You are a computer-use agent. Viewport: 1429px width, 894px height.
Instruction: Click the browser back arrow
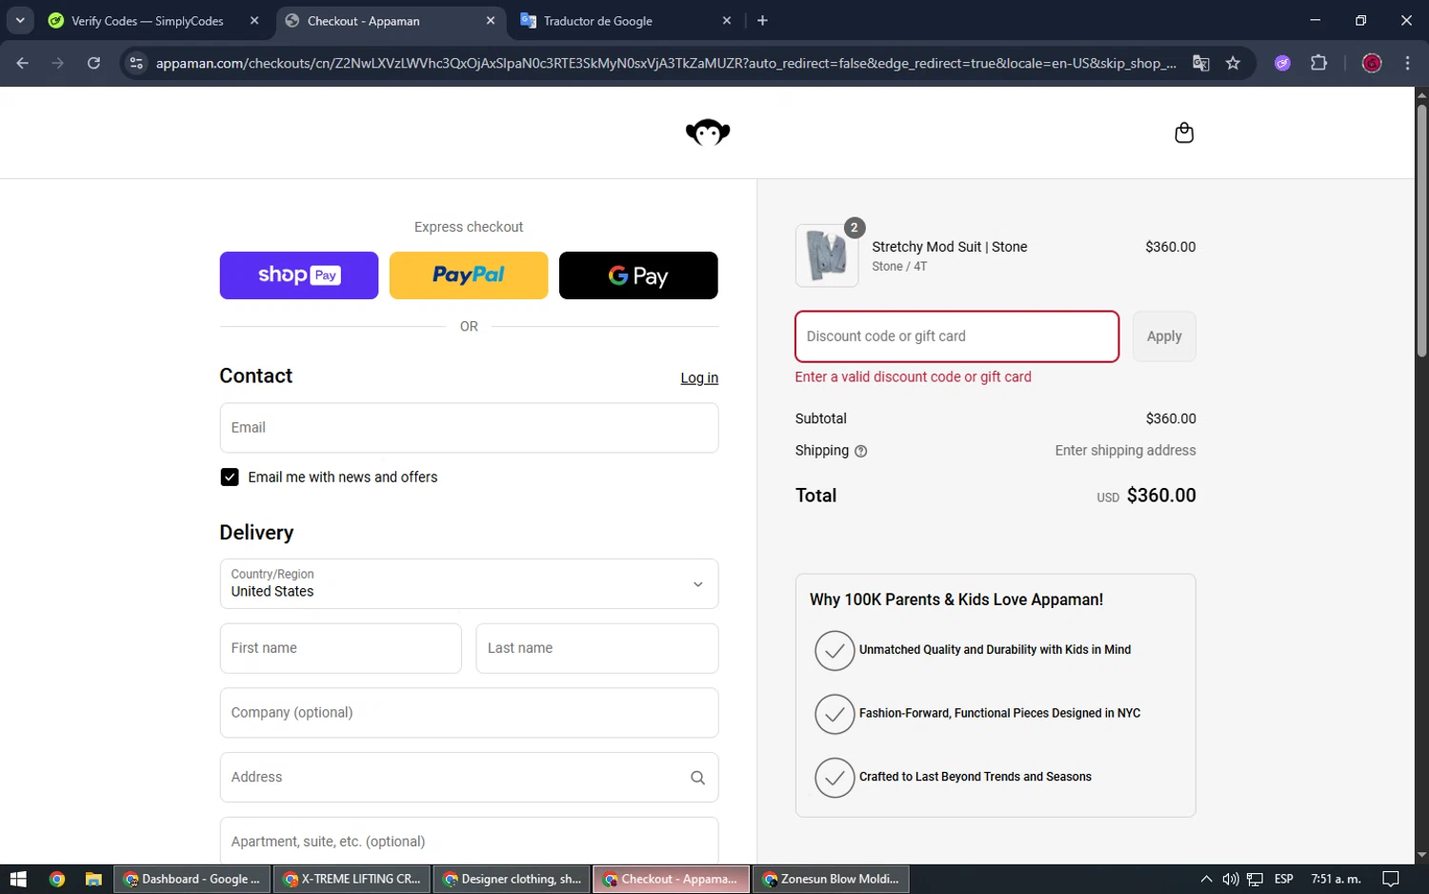tap(23, 63)
